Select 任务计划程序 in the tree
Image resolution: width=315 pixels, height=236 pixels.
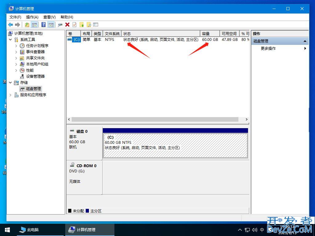[37, 46]
